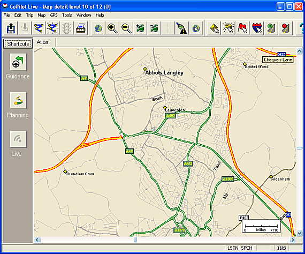The image size is (305, 254).
Task: Minimize the CoPilot Live window
Action: coord(280,6)
